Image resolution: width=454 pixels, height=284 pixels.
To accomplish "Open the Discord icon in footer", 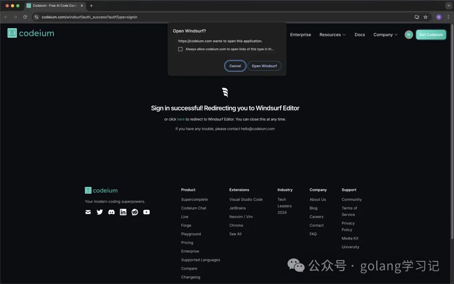I will 111,212.
